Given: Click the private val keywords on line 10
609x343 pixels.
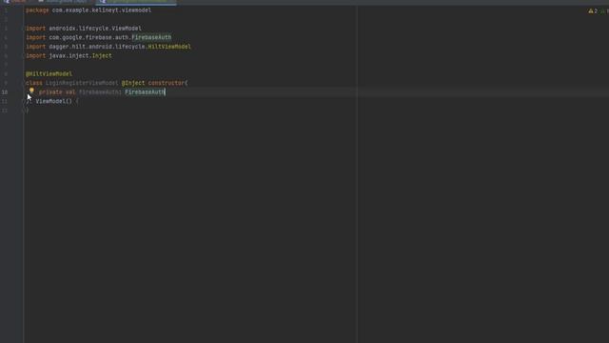Looking at the screenshot, I should (57, 92).
